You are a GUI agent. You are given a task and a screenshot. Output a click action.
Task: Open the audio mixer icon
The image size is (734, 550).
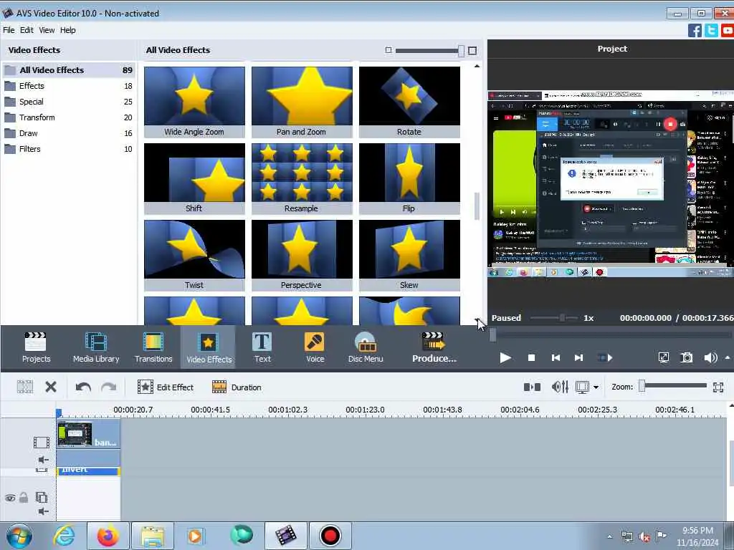click(x=560, y=387)
